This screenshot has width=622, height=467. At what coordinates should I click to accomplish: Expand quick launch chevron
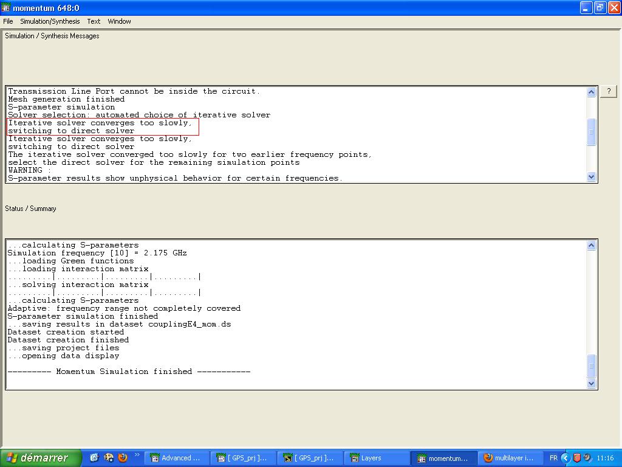pos(137,455)
